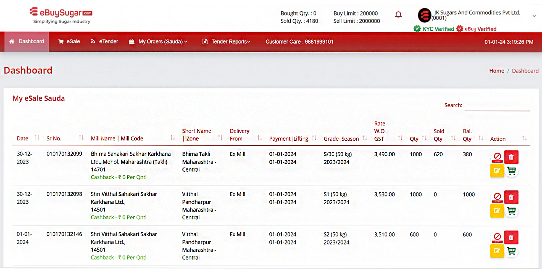Edit the sauda 010170132099

tap(497, 171)
